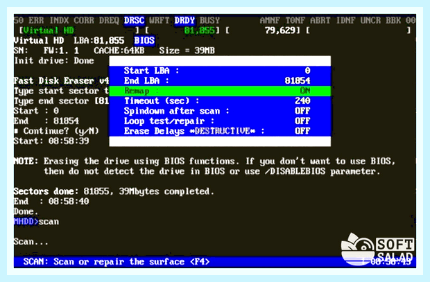Click the End LBA value 81854

[x=298, y=80]
